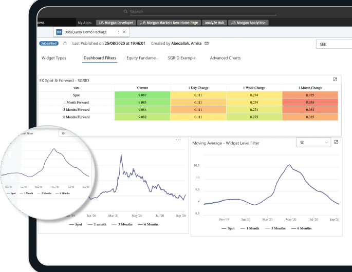
Task: Close the DataQuery Demo Package tab
Action: 125,32
